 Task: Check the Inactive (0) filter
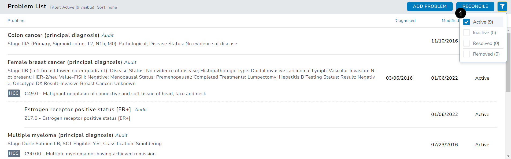click(466, 33)
